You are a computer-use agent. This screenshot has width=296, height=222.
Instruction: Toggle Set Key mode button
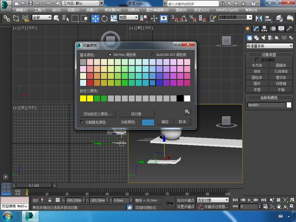[186, 207]
